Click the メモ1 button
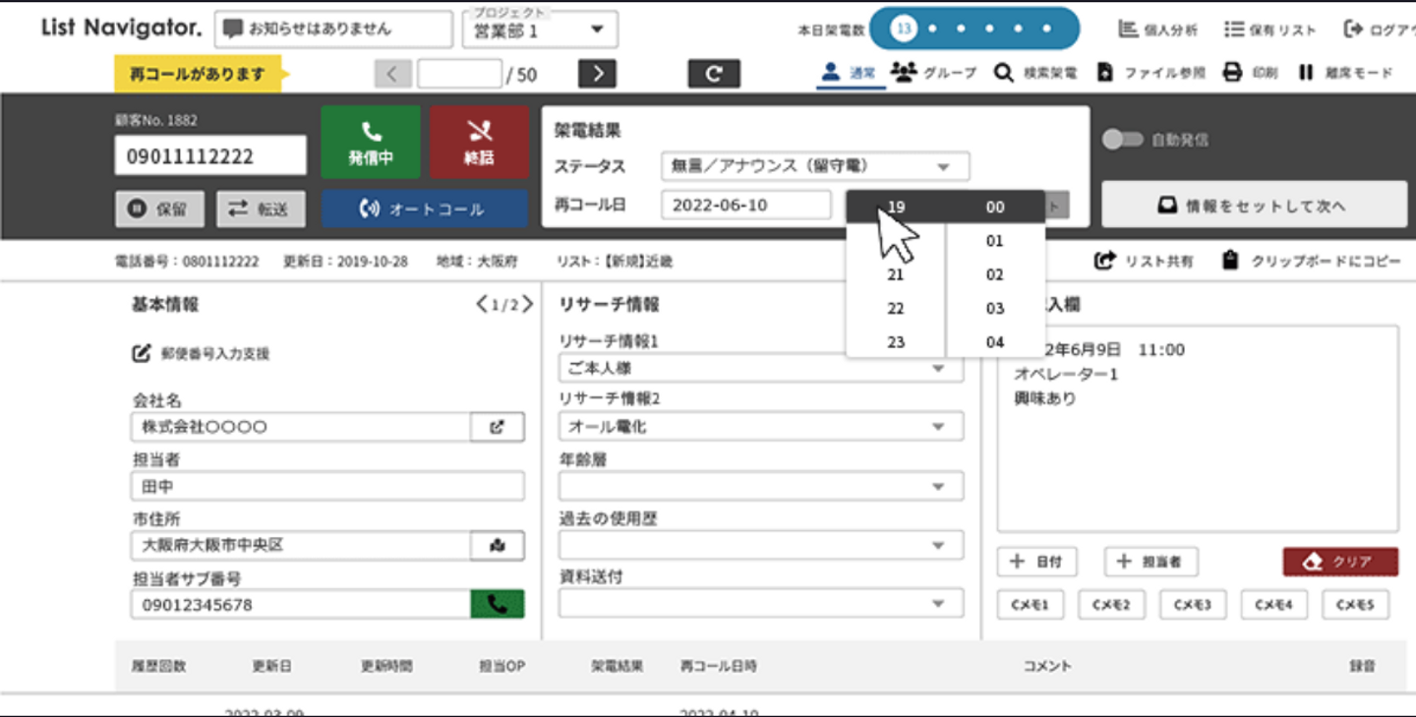The height and width of the screenshot is (717, 1416). point(1030,604)
